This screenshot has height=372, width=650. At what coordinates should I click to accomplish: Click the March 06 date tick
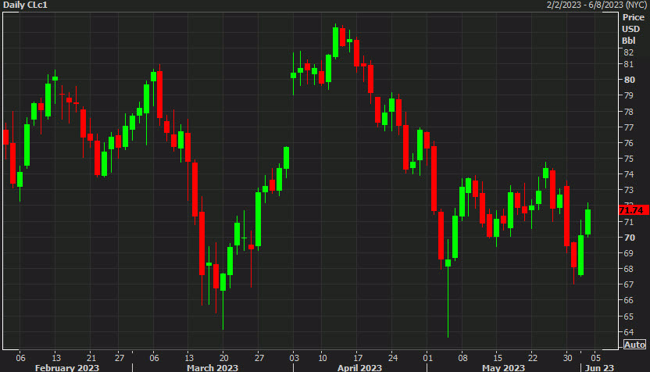(x=154, y=357)
